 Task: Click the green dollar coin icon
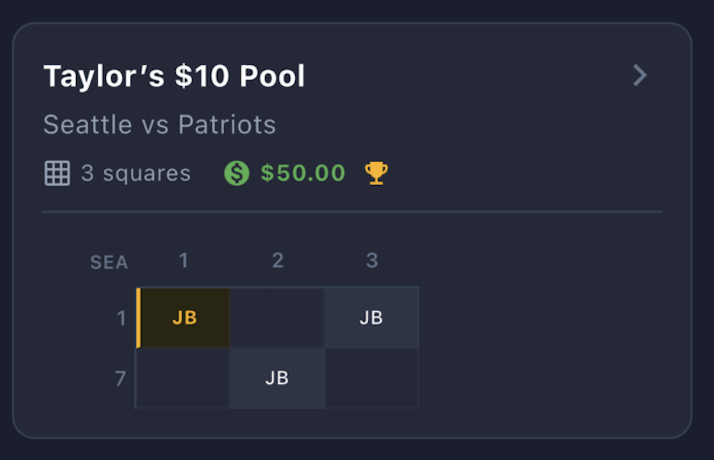237,173
